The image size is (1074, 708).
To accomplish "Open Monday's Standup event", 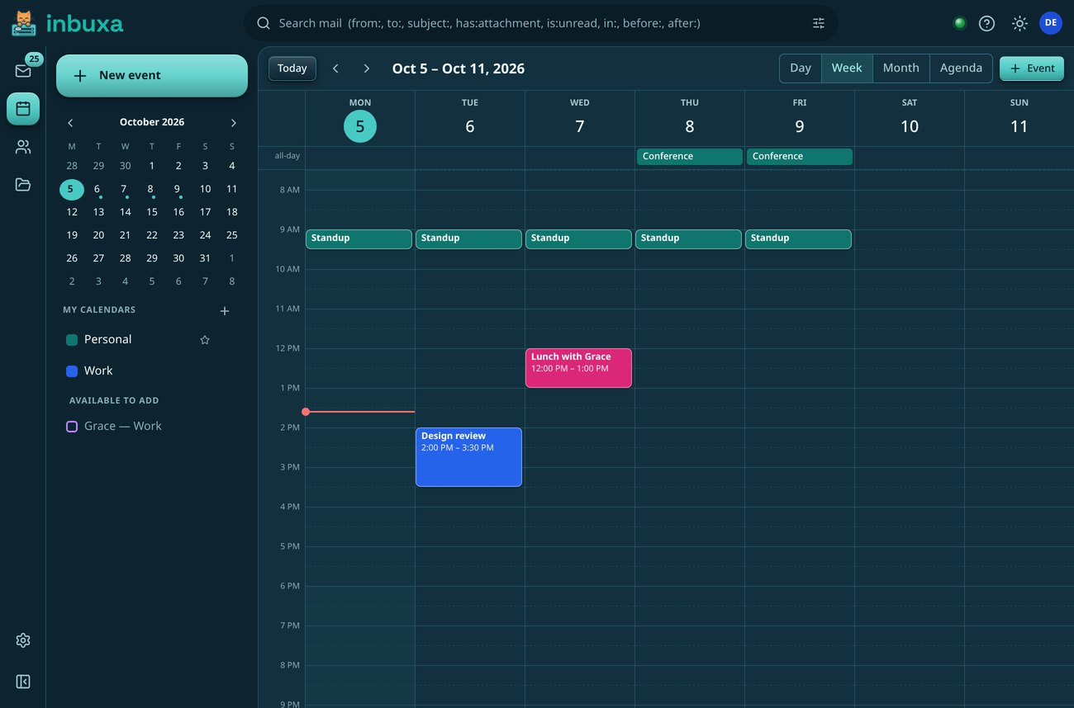I will tap(359, 239).
